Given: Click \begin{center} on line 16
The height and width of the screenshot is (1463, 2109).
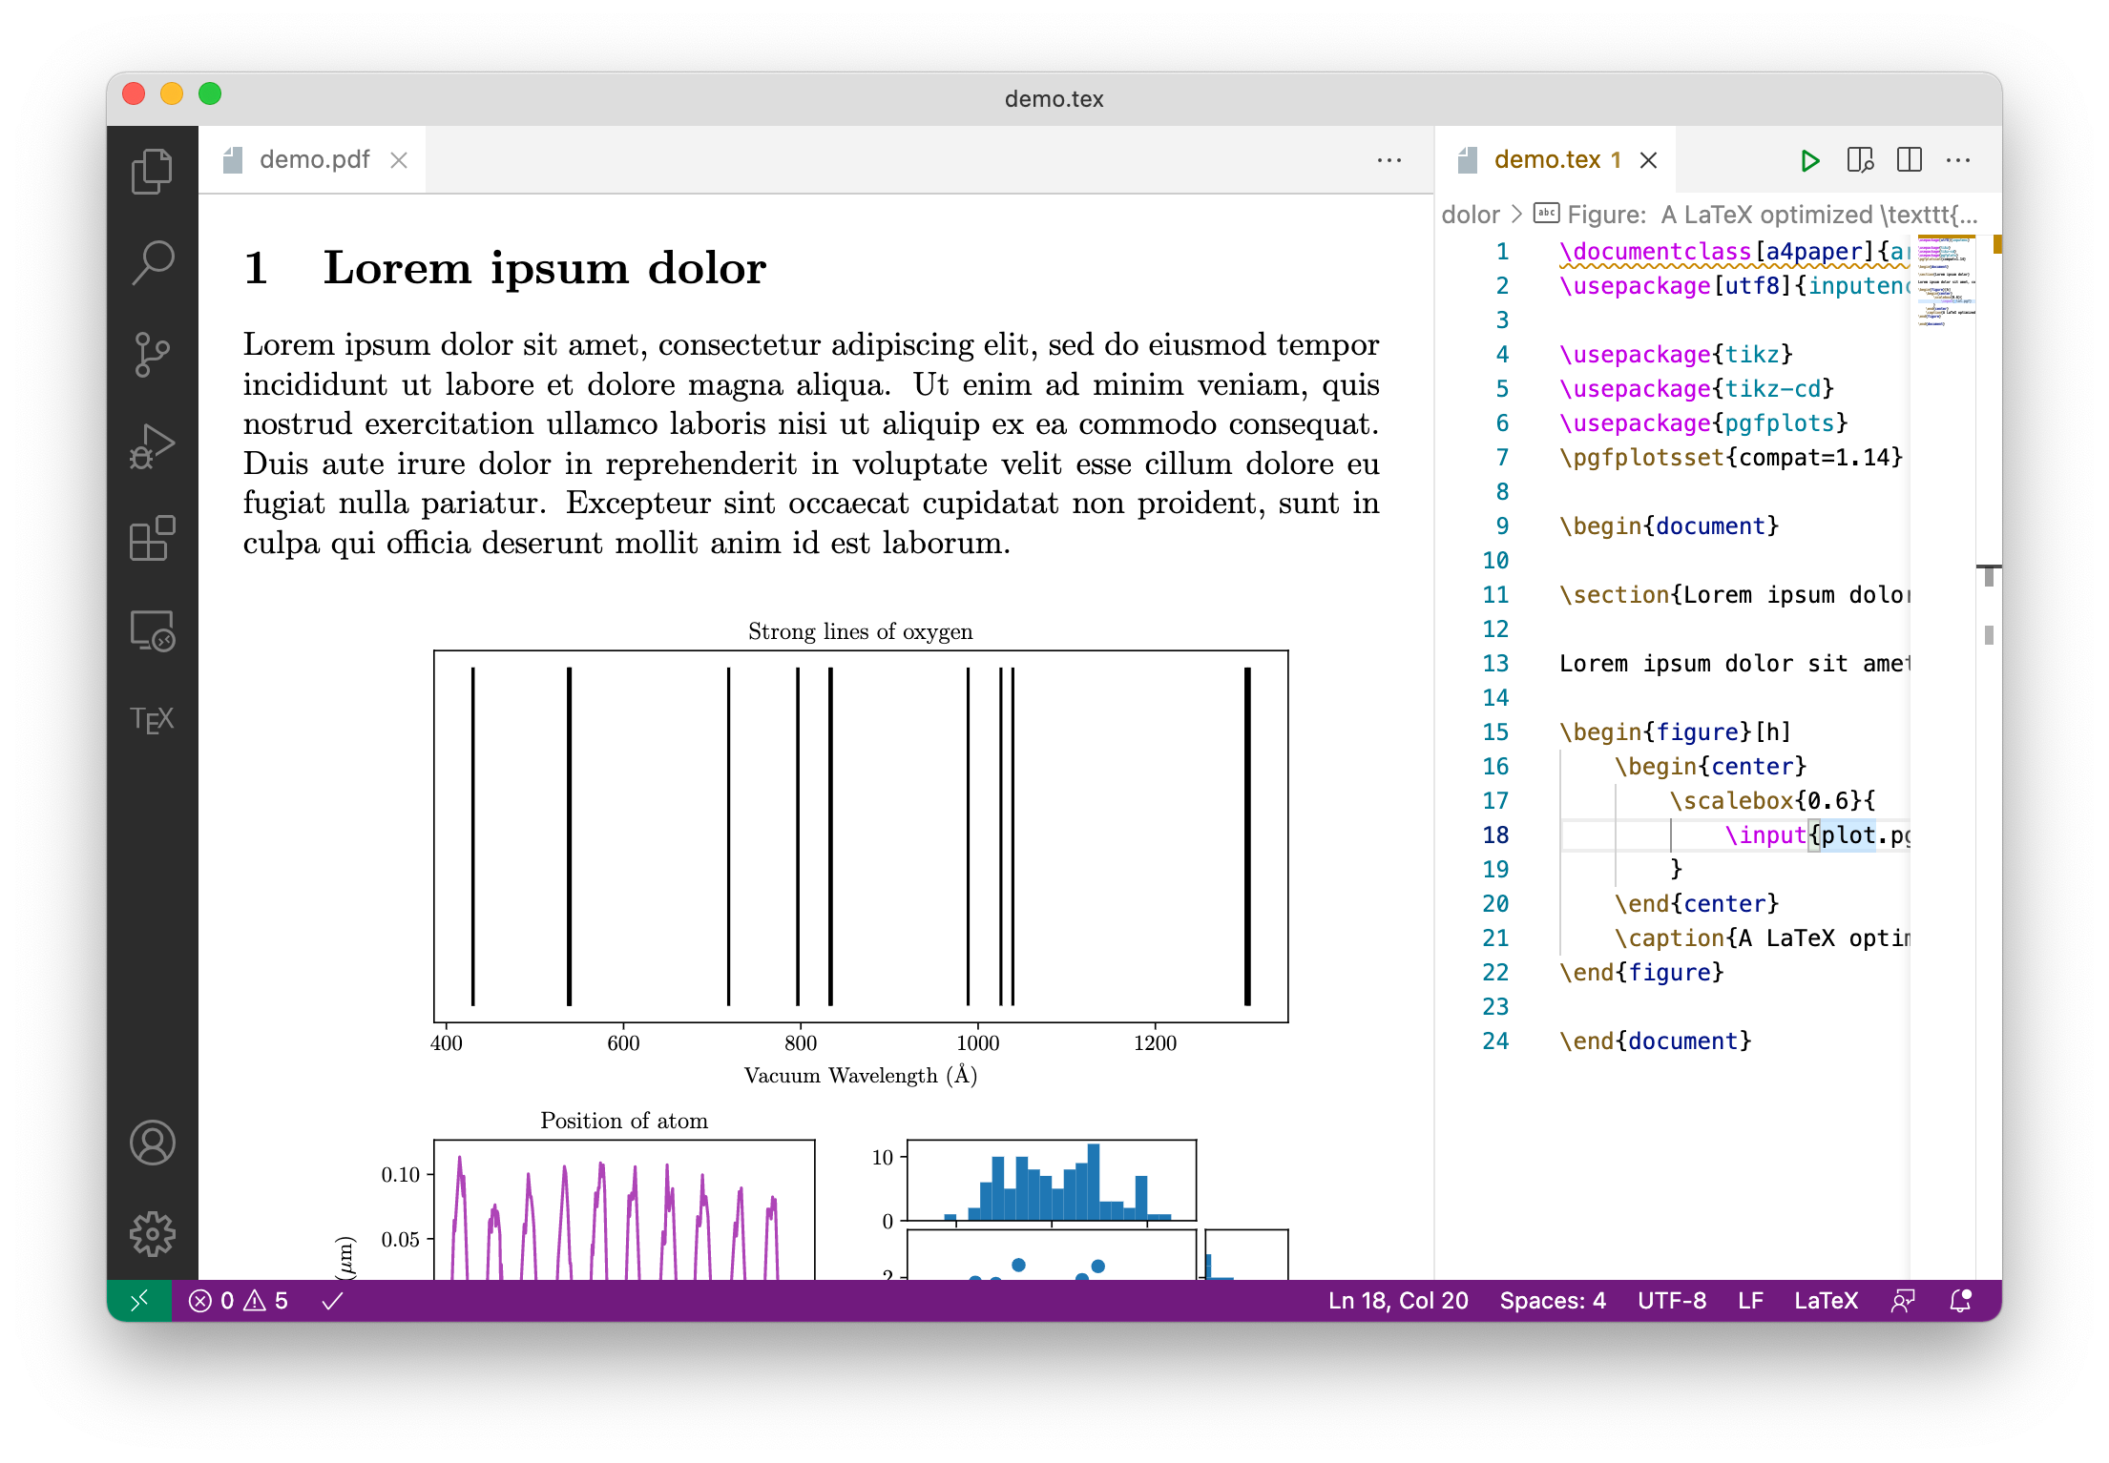Looking at the screenshot, I should (x=1710, y=767).
